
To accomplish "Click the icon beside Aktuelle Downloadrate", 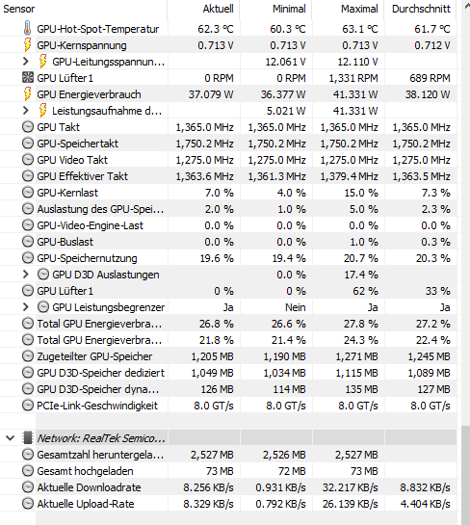I will [28, 487].
